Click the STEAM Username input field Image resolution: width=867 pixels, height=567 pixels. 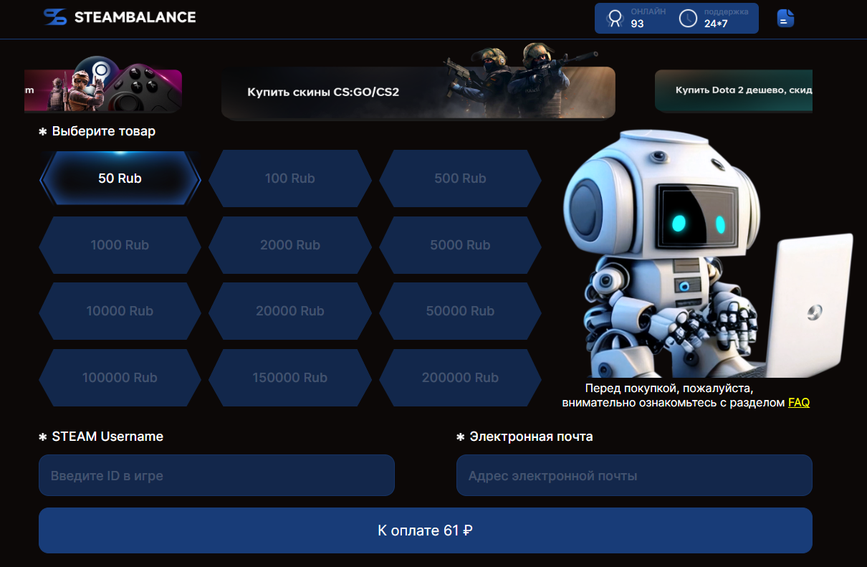pos(216,475)
